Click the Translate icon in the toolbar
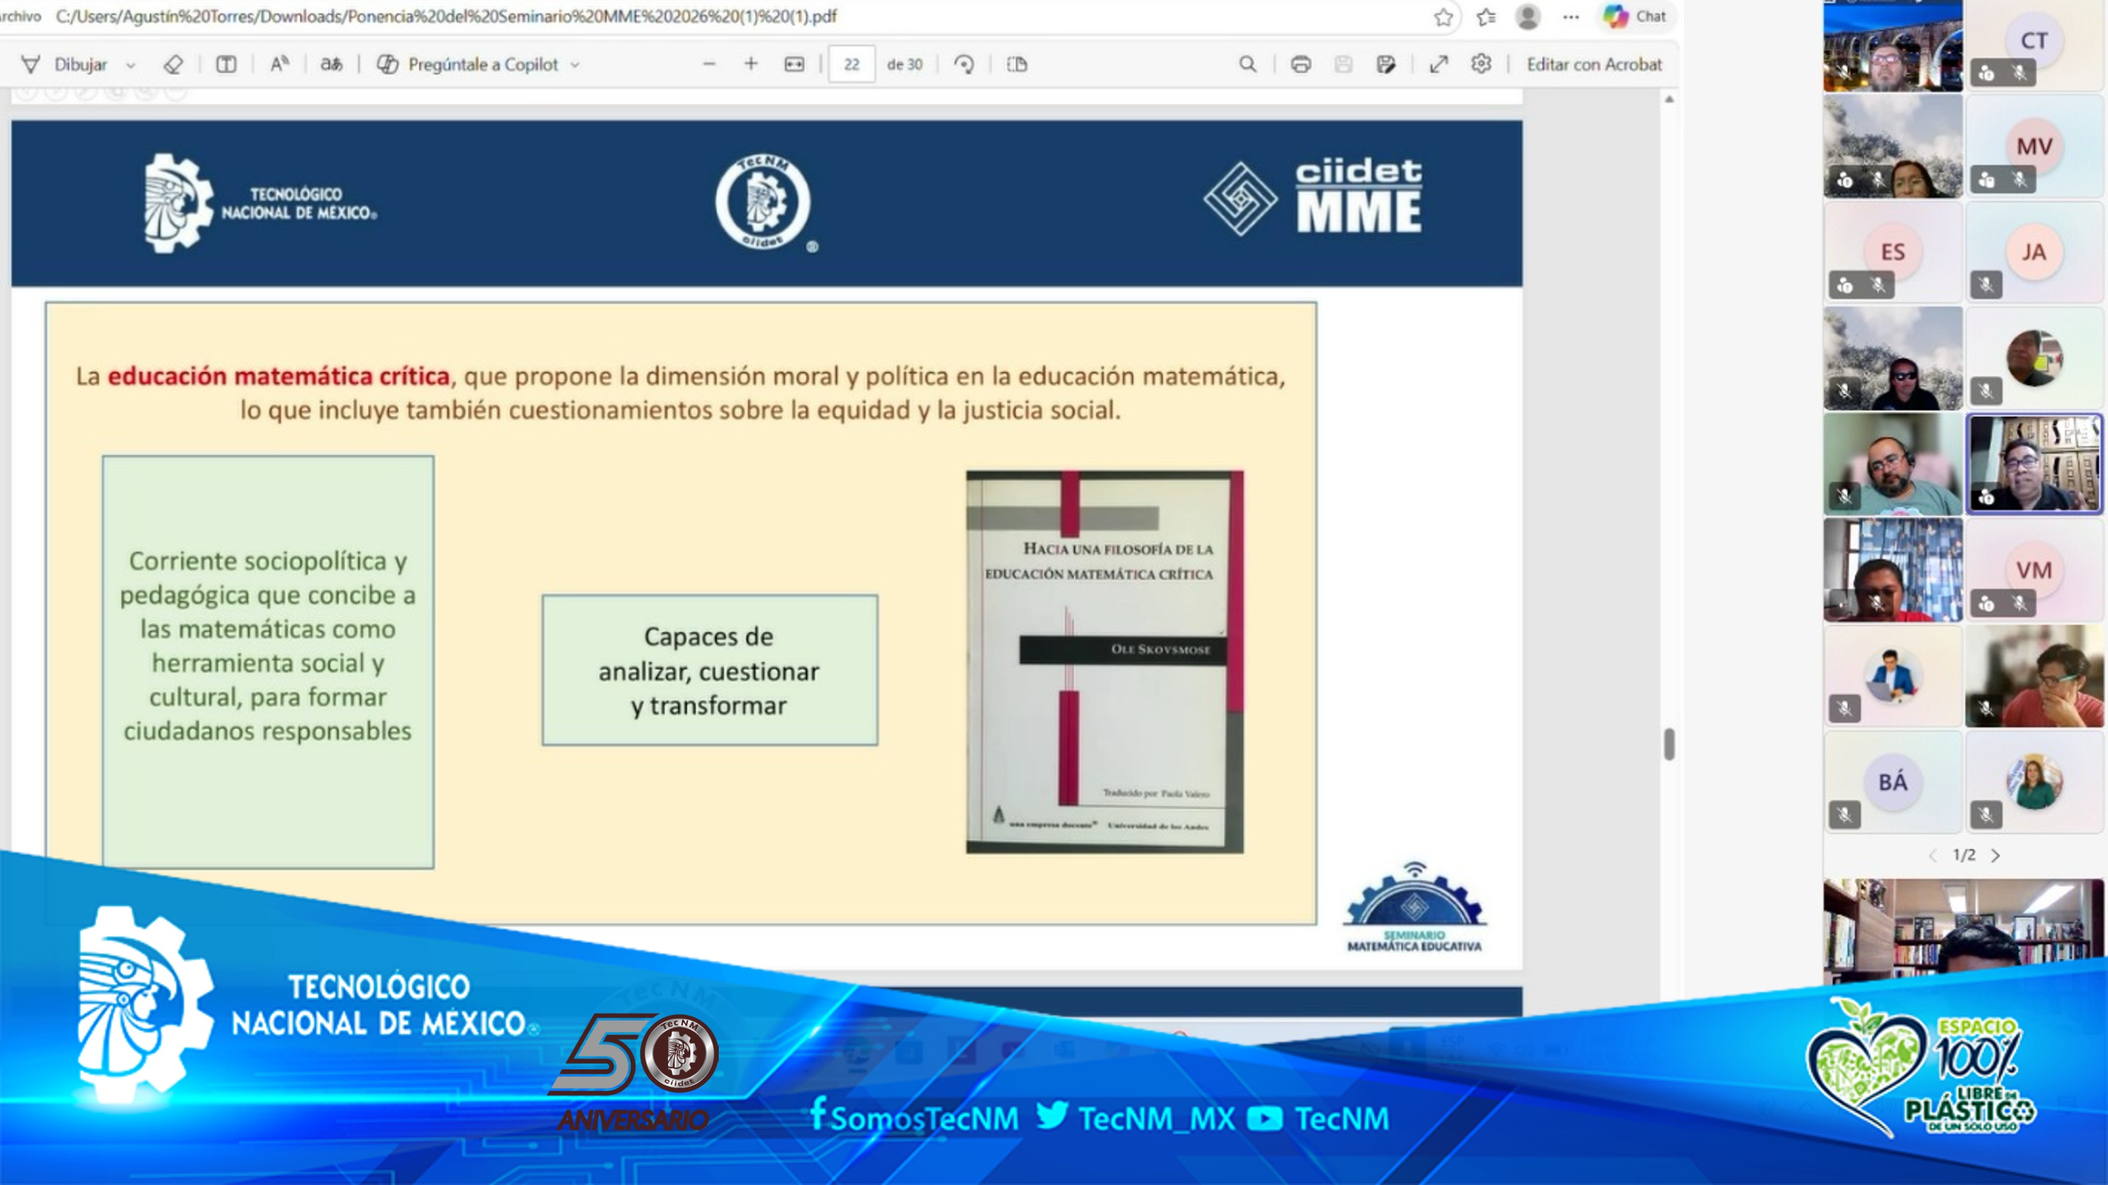Viewport: 2108px width, 1185px height. tap(331, 64)
